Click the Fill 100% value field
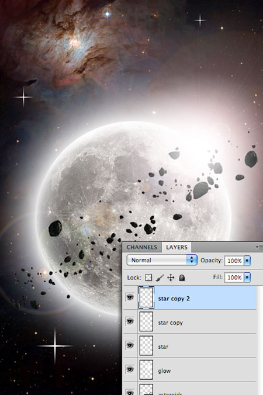Viewport: 263px width, 395px height. pos(234,278)
